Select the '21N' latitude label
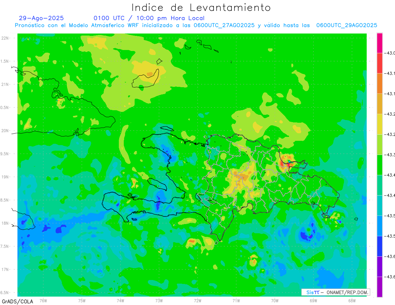This screenshot has width=395, height=305. (x=5, y=85)
